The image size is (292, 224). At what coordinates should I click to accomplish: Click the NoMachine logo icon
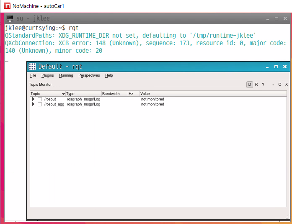[7, 6]
